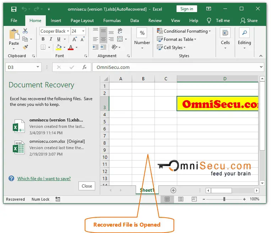This screenshot has height=233, width=271.
Task: Decrease font size with small A
Action: (x=82, y=39)
